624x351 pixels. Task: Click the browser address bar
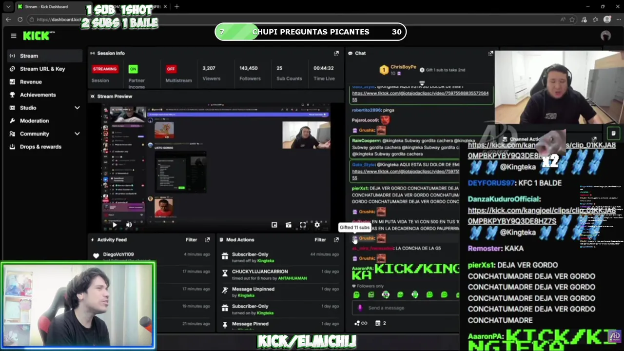pyautogui.click(x=292, y=19)
